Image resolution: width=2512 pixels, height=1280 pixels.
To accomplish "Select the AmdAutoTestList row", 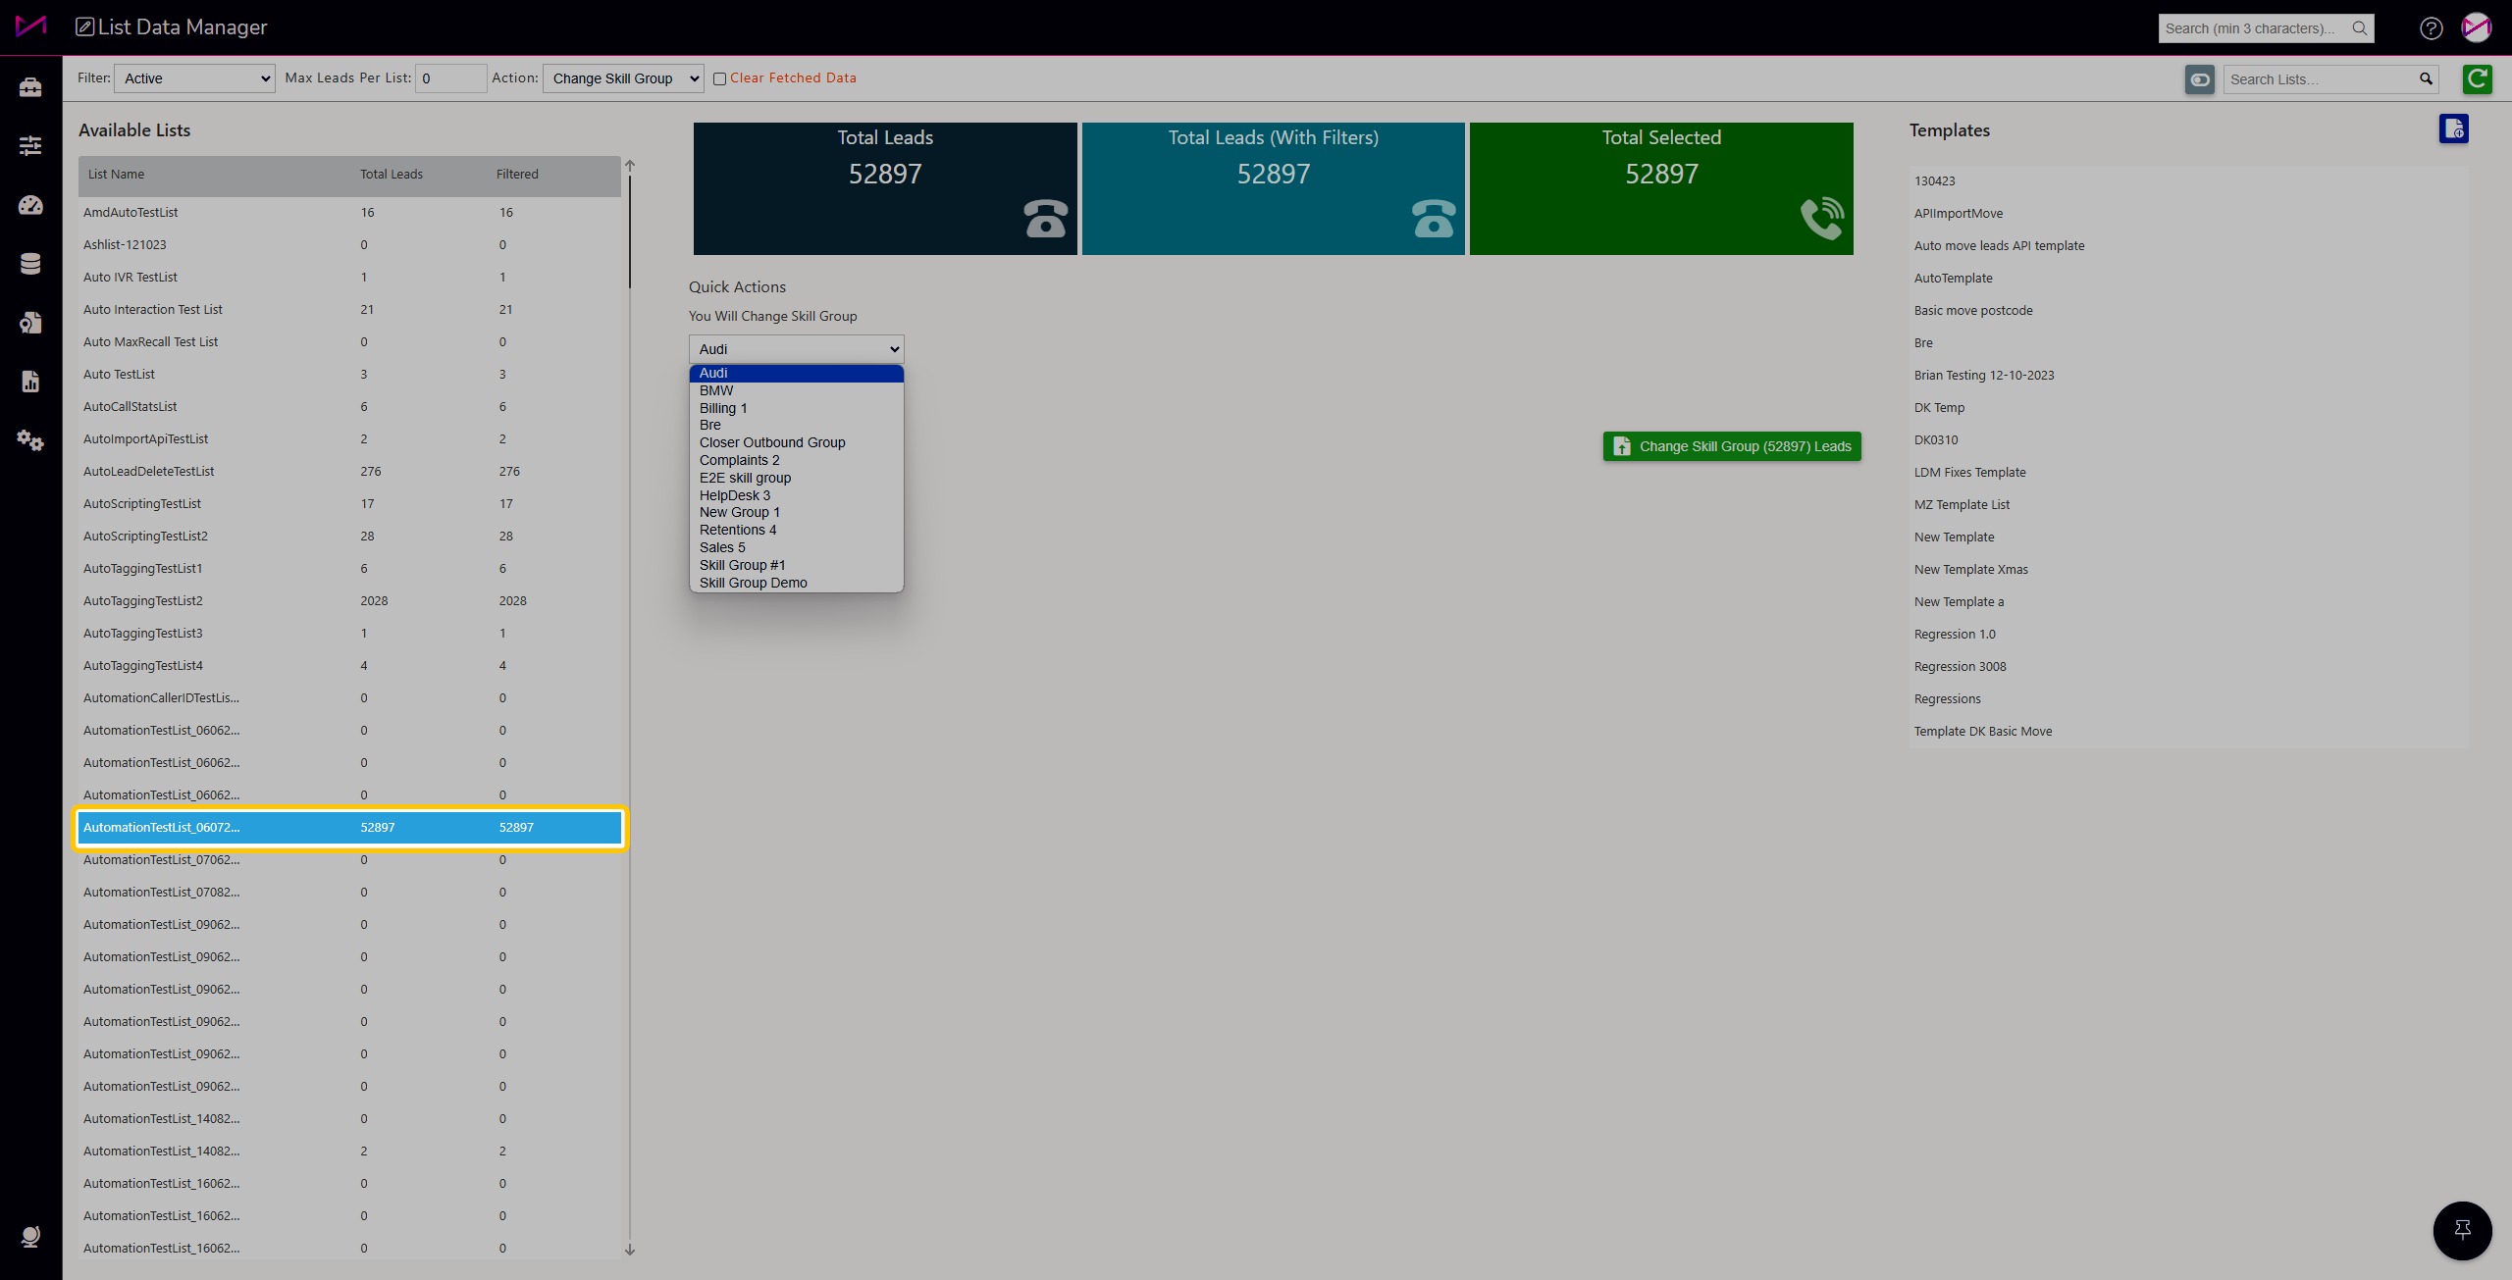I will pos(349,213).
